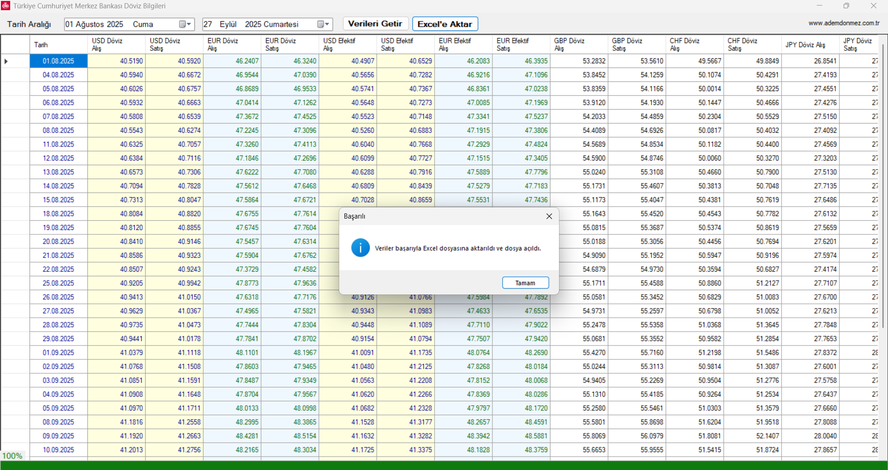Screen dimensions: 888x470
Task: Click the GBP Döviz Satış column header
Action: pyautogui.click(x=636, y=44)
